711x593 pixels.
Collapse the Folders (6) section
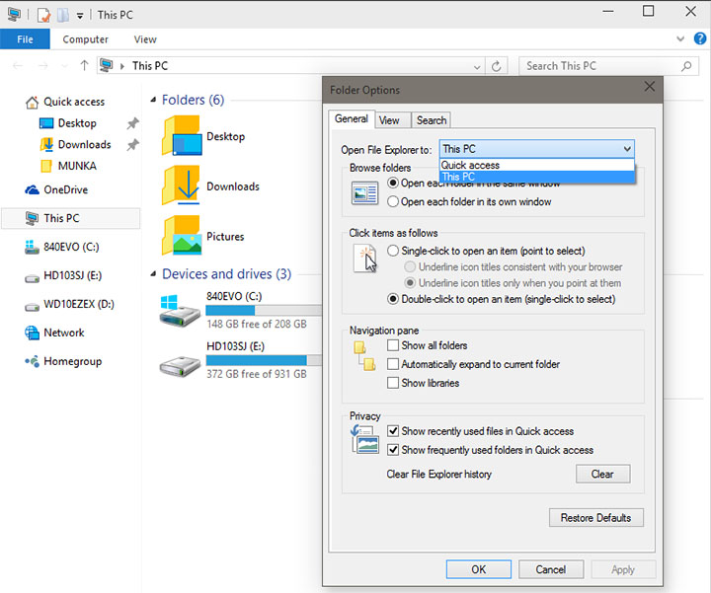pos(152,101)
